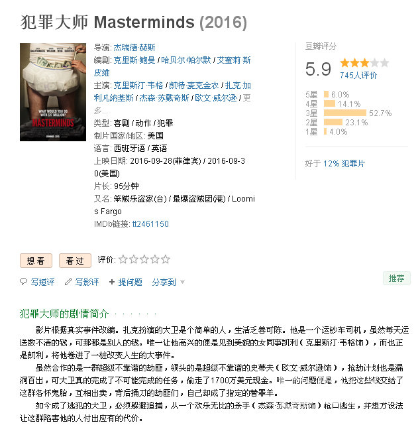
Task: Rate the movie four stars
Action: coord(154,259)
